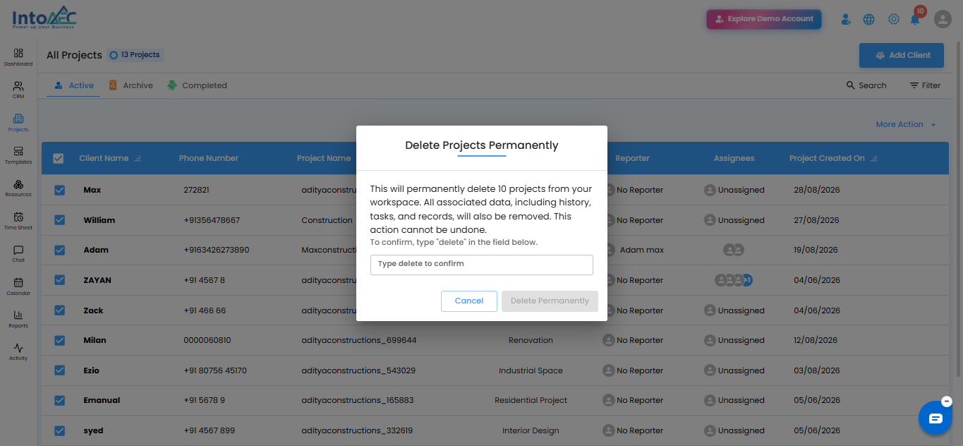The width and height of the screenshot is (963, 446).
Task: Uncheck the checkbox for client ZAYAN
Action: click(59, 280)
